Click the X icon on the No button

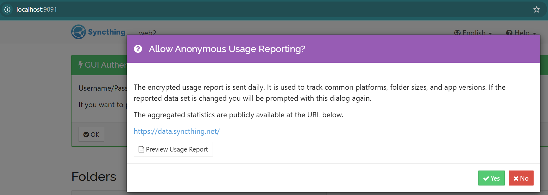pos(516,178)
